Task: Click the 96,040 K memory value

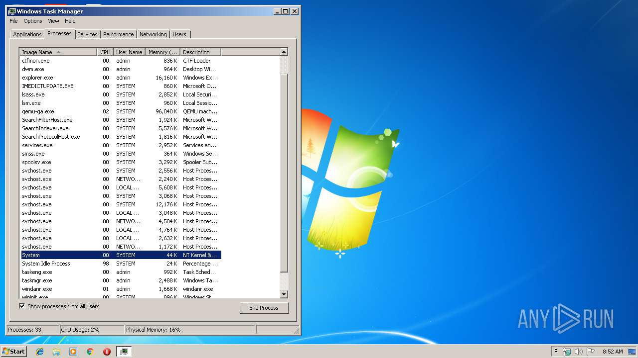Action: pyautogui.click(x=166, y=111)
